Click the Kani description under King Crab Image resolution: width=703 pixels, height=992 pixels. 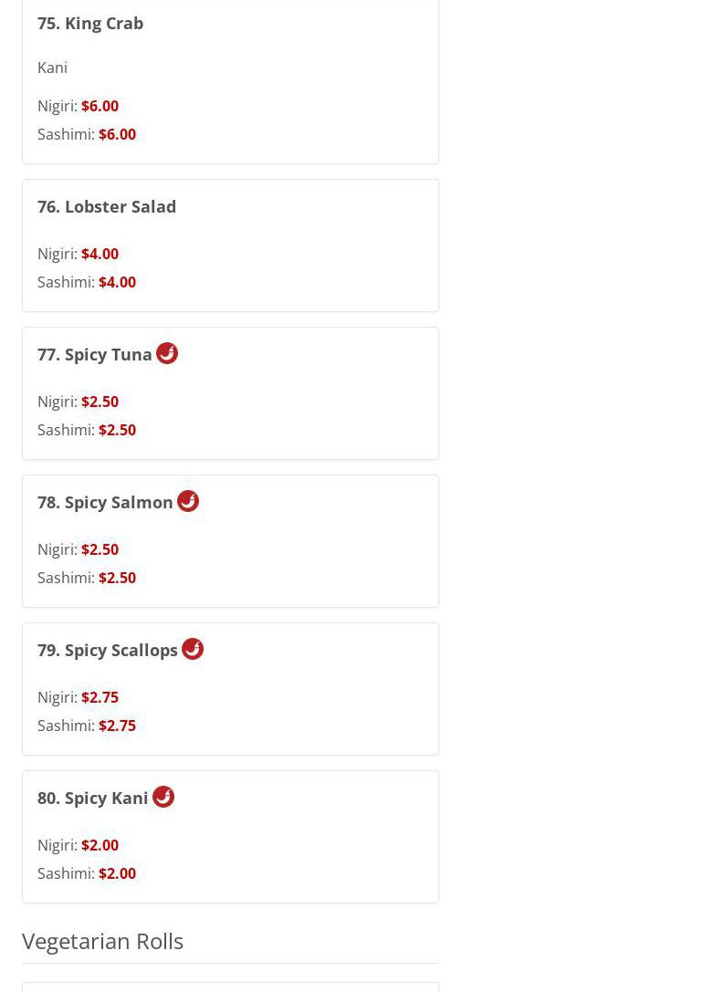[53, 68]
